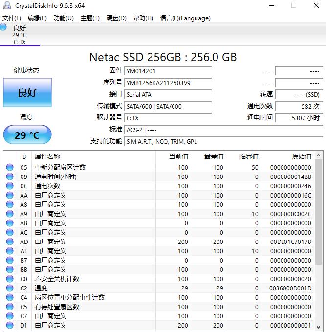Click the 属性名称 column header
This screenshot has height=332, width=326.
coord(93,156)
